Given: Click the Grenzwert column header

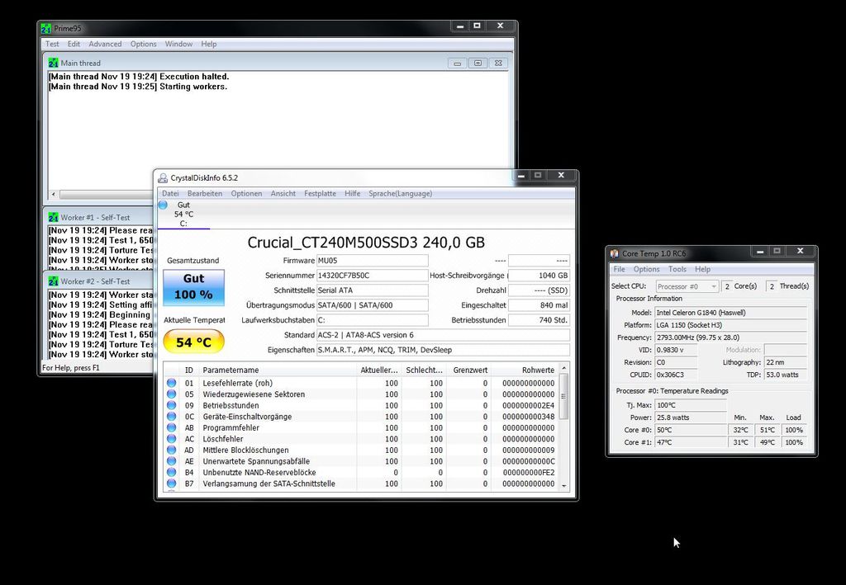Looking at the screenshot, I should coord(468,370).
